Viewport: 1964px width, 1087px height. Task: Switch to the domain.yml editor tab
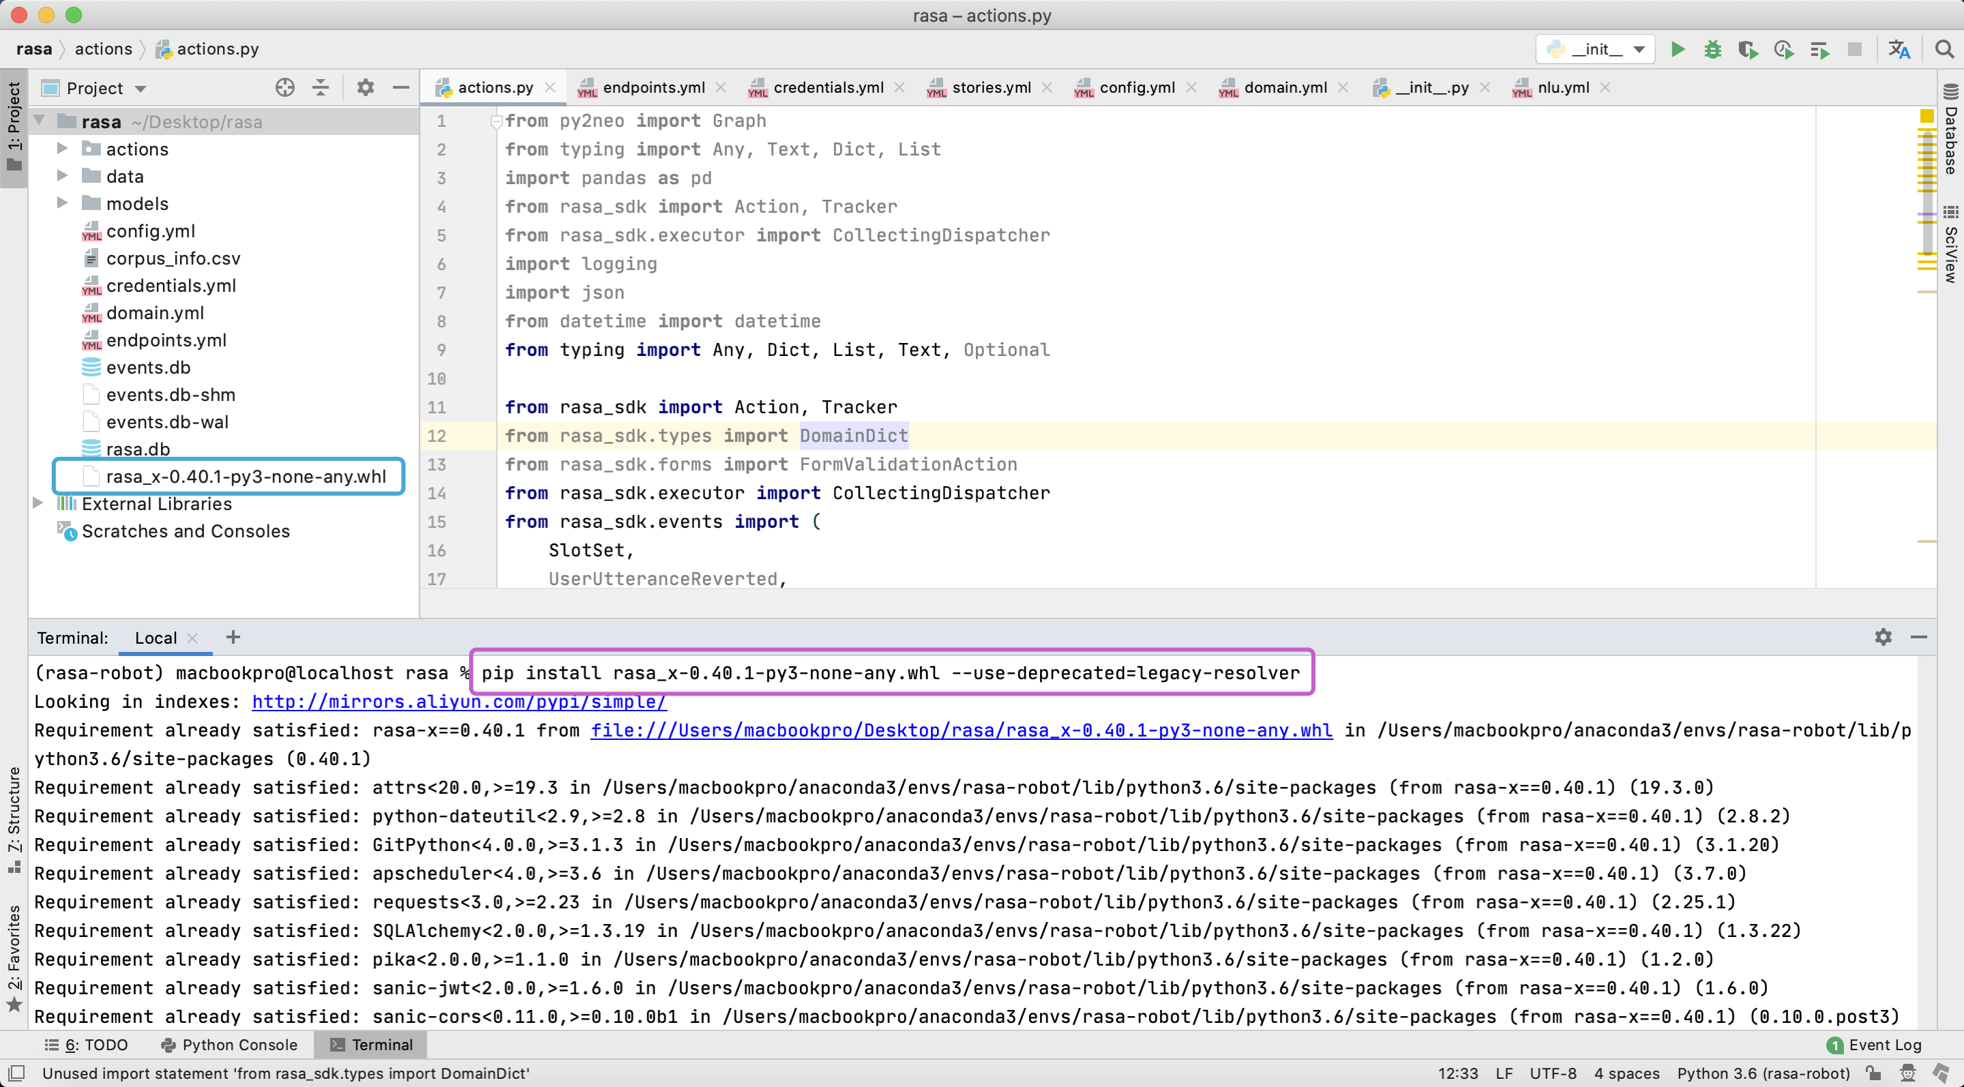click(1285, 88)
